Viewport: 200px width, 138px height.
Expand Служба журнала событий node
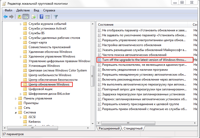tap(21, 24)
